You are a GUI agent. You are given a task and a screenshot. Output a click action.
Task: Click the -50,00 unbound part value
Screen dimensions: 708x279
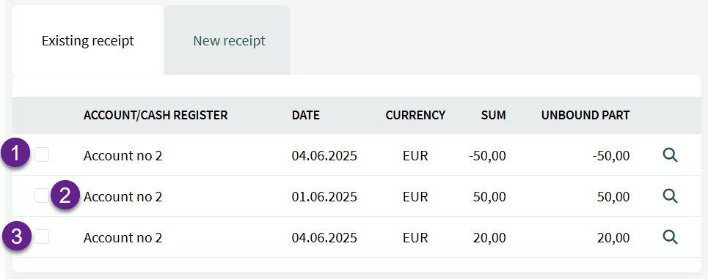click(612, 156)
